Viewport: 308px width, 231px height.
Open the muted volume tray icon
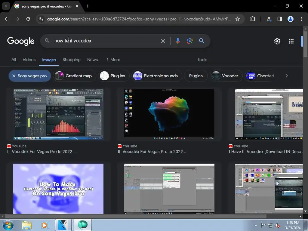[278, 225]
